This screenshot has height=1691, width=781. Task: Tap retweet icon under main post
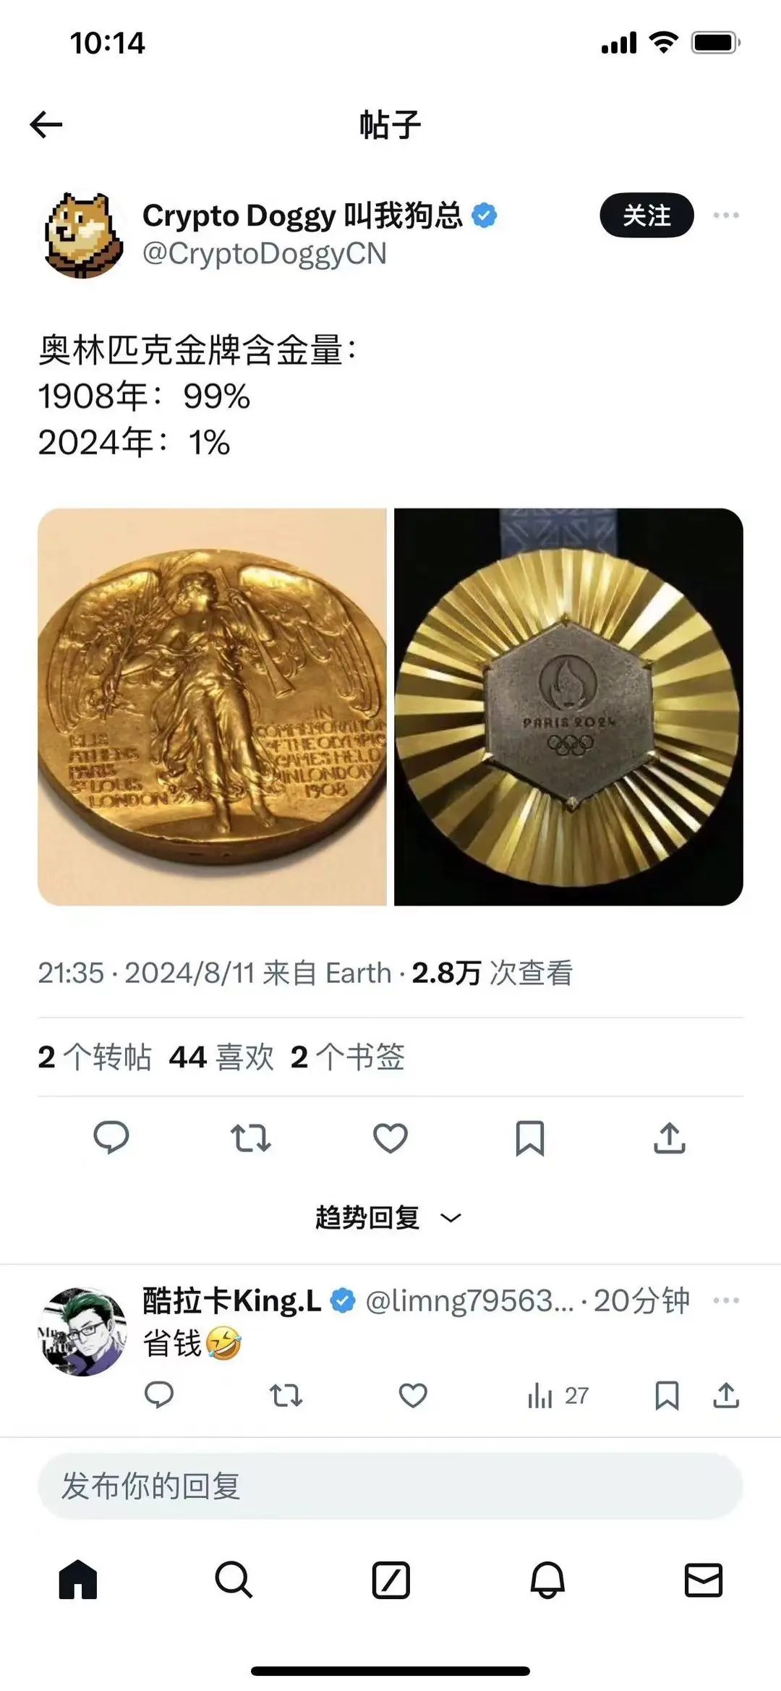[x=251, y=1138]
